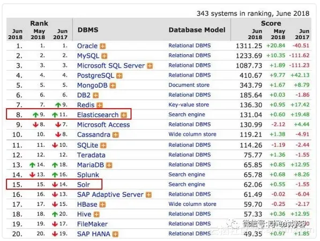Open the SAP Adaptive Server link
This screenshot has width=320, height=241.
[x=110, y=194]
